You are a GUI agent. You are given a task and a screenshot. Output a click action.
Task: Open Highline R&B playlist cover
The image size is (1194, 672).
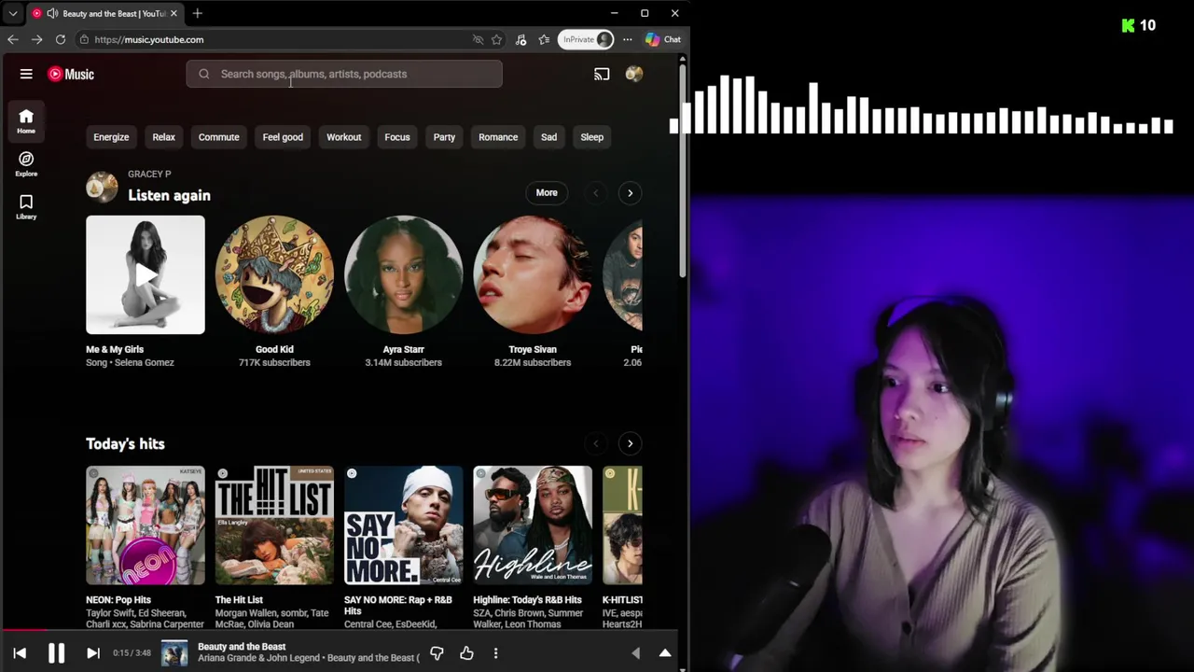pos(533,525)
